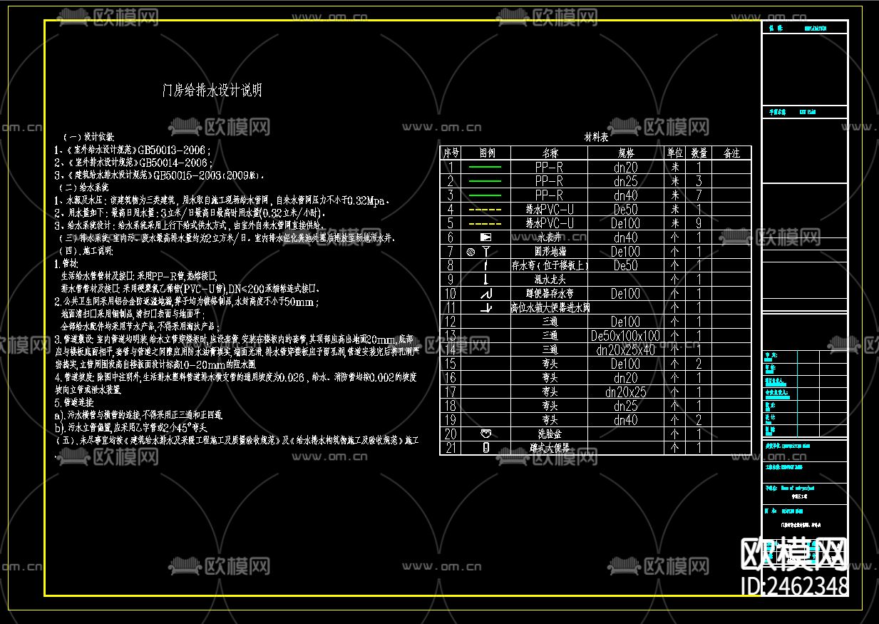Click the 圆形地漏 floor drain symbol
Image resolution: width=879 pixels, height=624 pixels.
(479, 251)
